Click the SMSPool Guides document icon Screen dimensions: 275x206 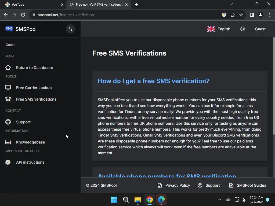pos(231,185)
